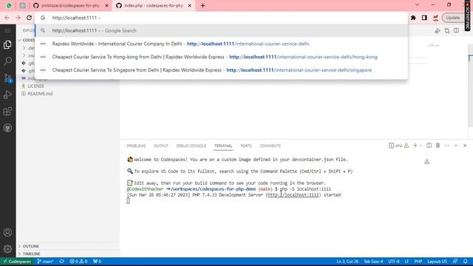This screenshot has width=473, height=266.
Task: Open the GitHub view in activity bar
Action: coord(7,128)
